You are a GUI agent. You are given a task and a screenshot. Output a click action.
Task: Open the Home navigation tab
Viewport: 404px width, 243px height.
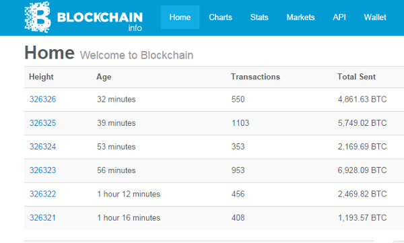[180, 18]
